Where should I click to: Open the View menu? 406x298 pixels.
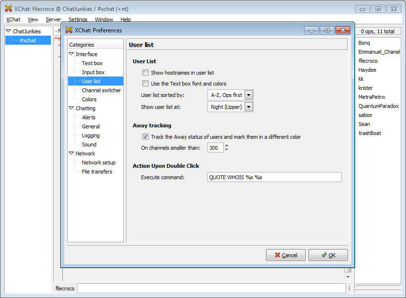[33, 19]
